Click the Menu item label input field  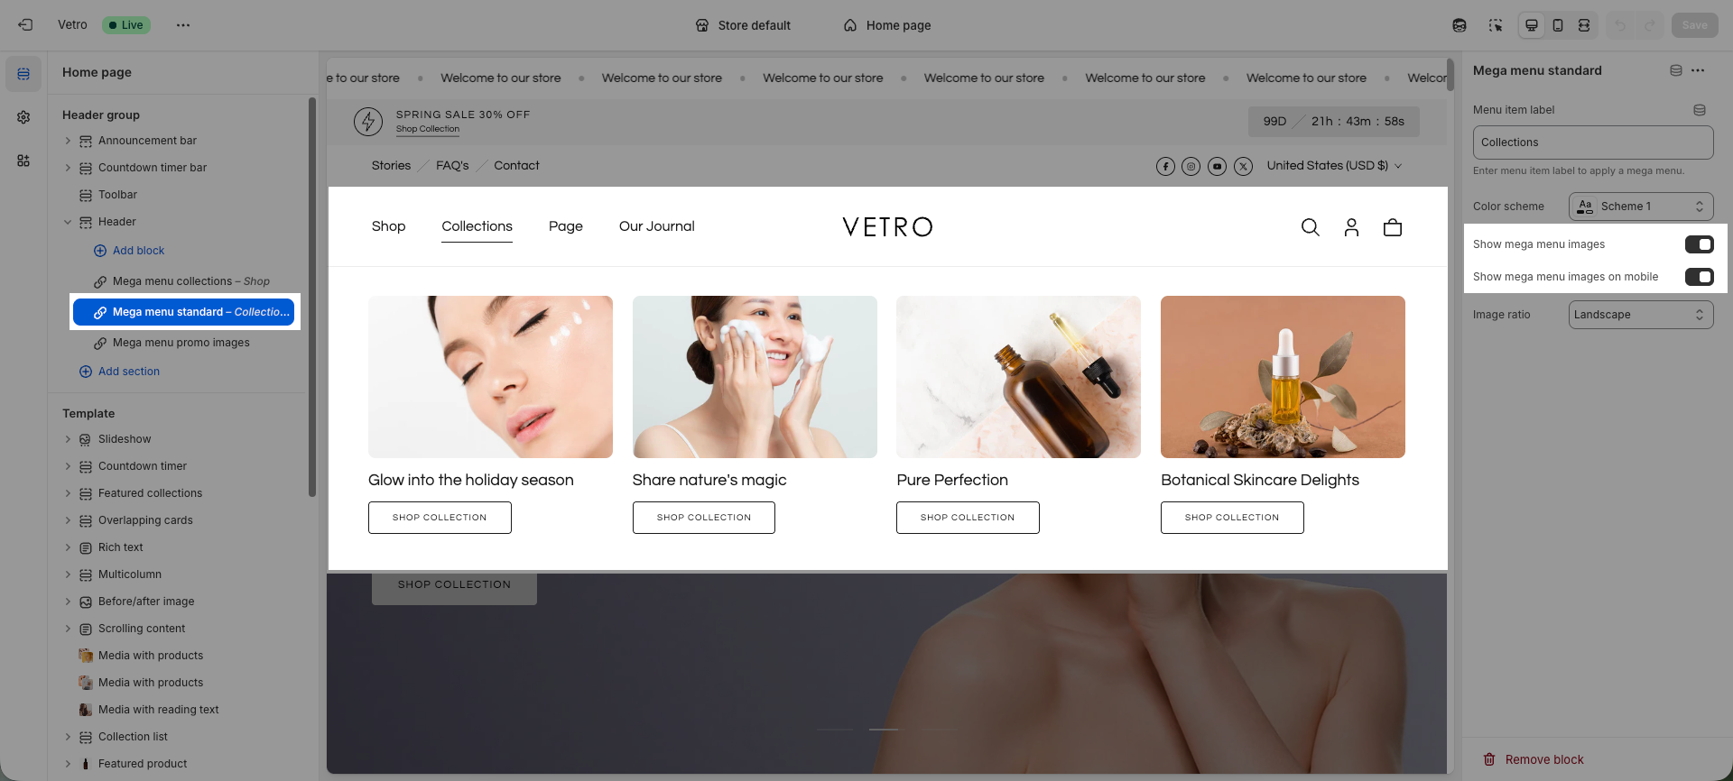1592,142
